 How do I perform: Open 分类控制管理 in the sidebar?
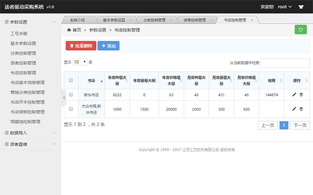click(x=23, y=53)
